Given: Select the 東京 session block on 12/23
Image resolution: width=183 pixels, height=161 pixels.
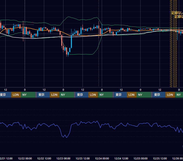Looking at the screenshot, I should (82, 95).
